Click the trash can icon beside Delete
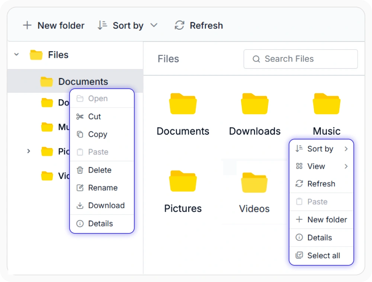This screenshot has width=372, height=282. [x=80, y=170]
